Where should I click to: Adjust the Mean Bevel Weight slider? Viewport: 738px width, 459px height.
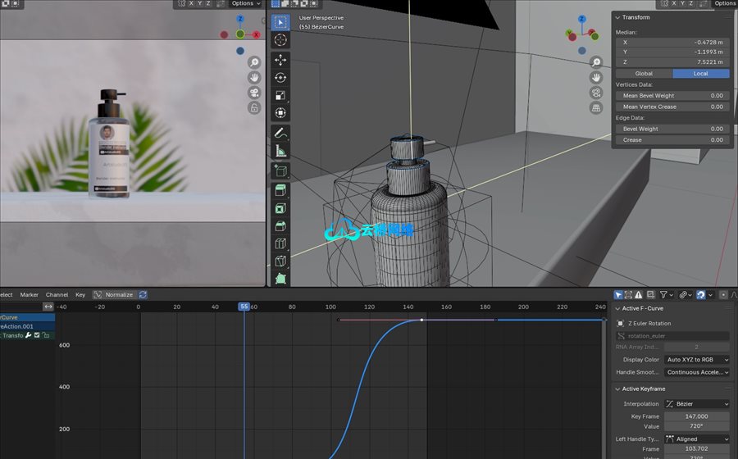coord(672,95)
